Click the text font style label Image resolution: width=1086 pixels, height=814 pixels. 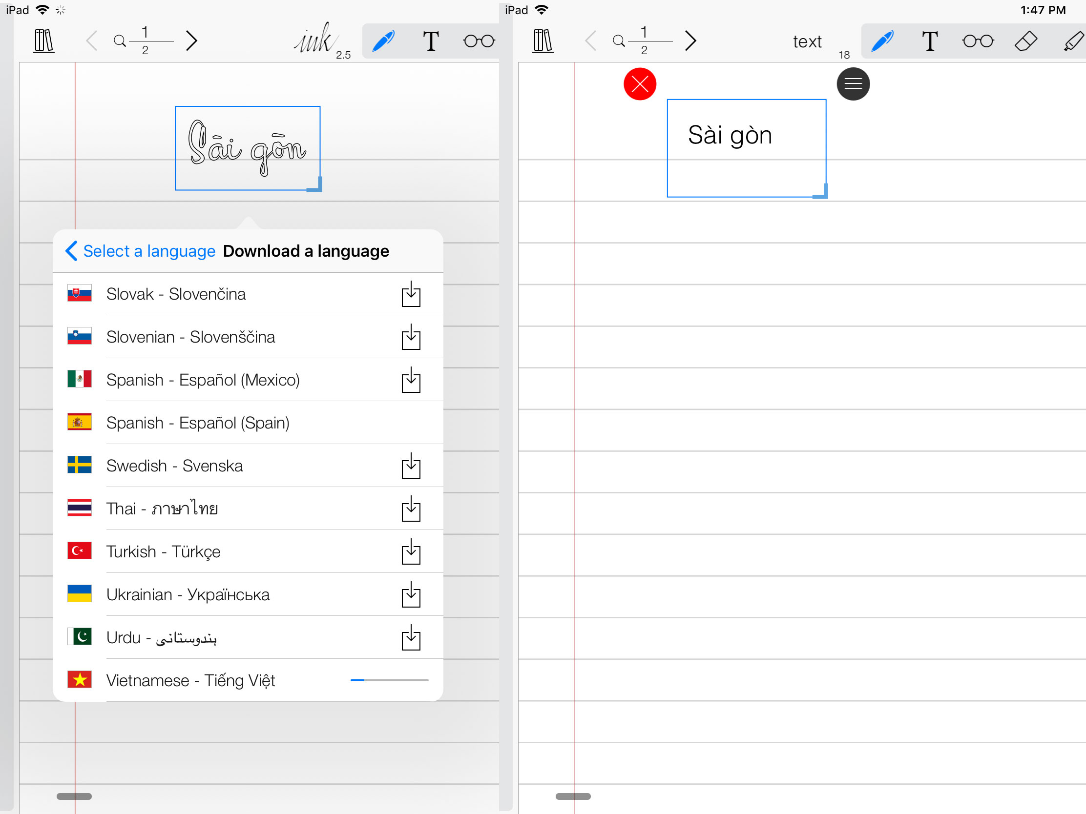point(807,41)
